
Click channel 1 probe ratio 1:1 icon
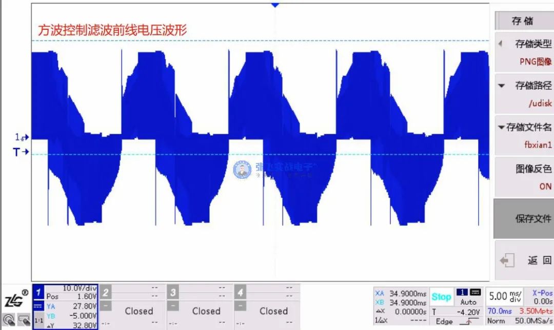coord(38,320)
